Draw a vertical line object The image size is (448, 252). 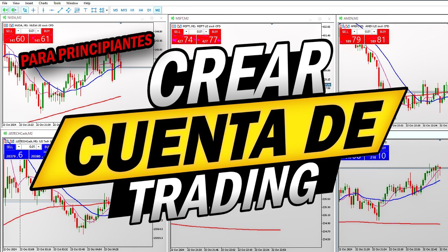click(43, 10)
